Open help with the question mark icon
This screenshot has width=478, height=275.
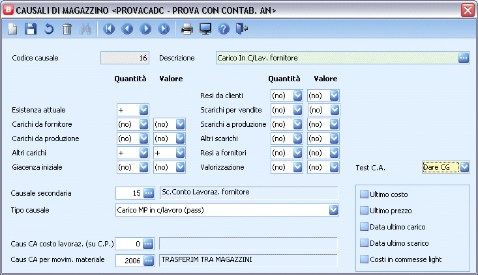click(x=224, y=29)
